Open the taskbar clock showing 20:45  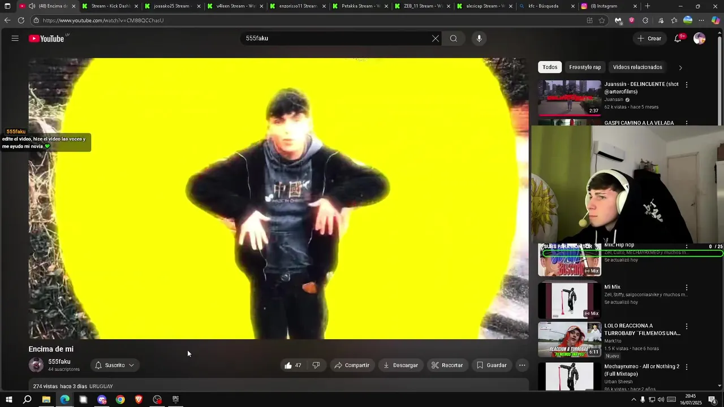pos(691,400)
